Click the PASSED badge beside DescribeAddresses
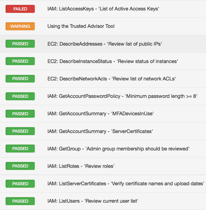The height and width of the screenshot is (210, 206). click(x=20, y=44)
